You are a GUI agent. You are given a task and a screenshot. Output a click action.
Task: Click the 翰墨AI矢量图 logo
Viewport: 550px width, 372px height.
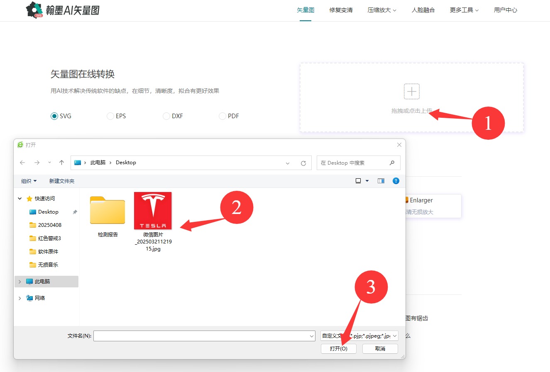63,10
